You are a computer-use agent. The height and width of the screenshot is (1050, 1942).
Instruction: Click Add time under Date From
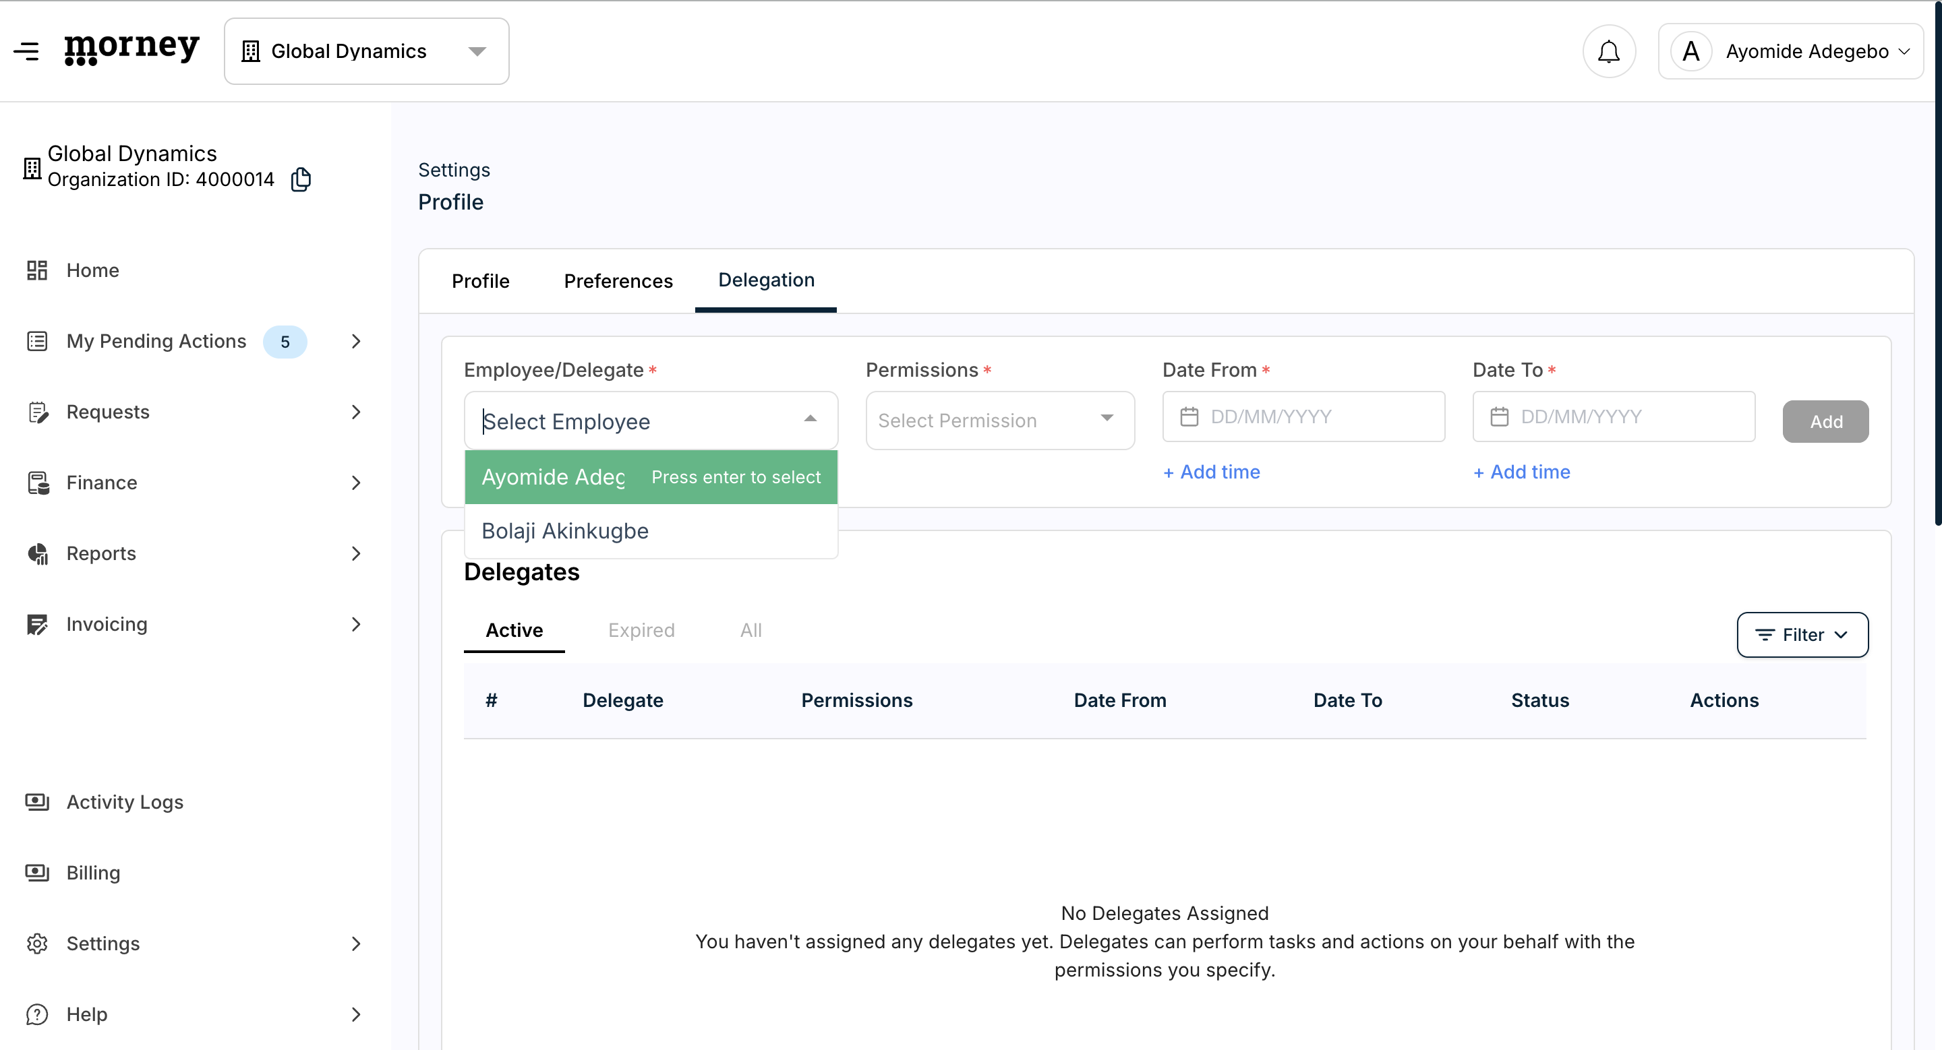(x=1212, y=472)
